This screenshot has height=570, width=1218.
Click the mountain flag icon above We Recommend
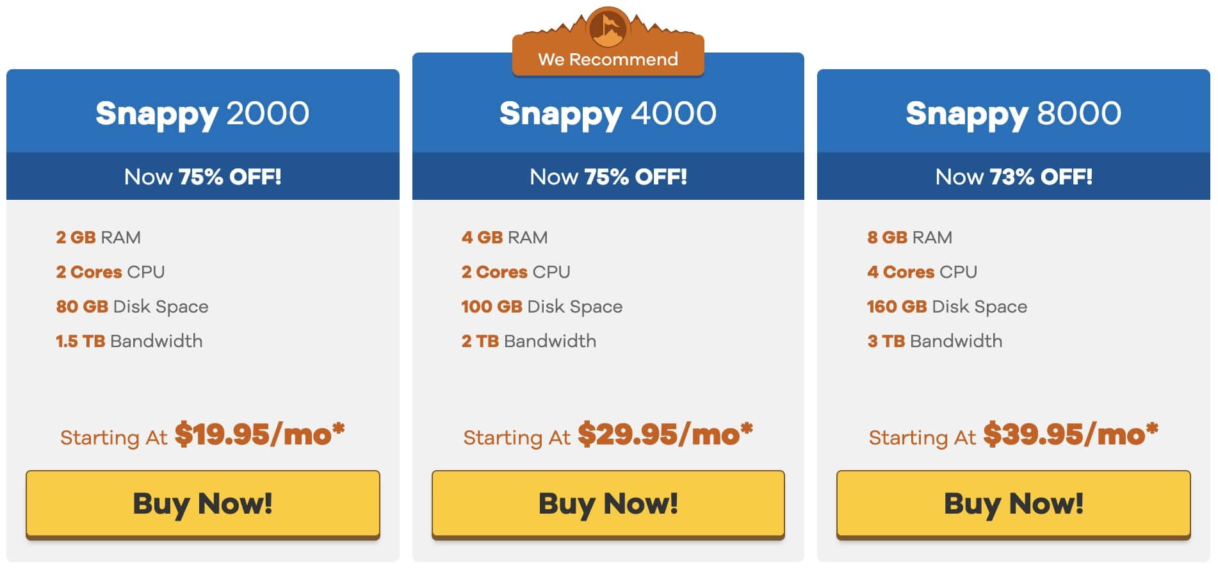point(608,27)
